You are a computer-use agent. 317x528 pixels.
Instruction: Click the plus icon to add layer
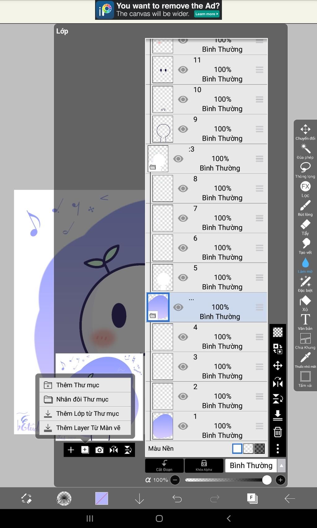point(71,450)
